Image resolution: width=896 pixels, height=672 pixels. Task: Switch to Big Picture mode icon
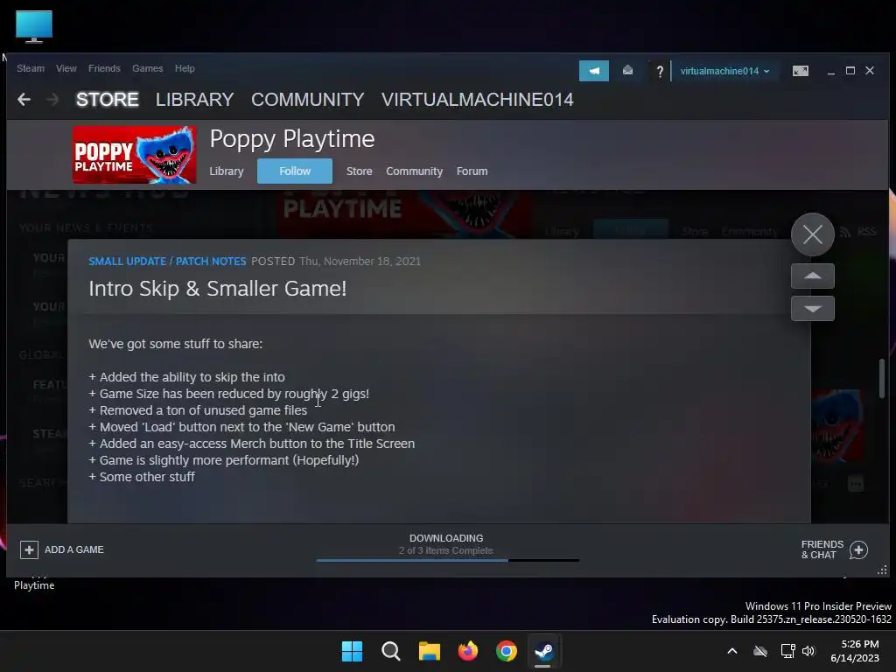(x=800, y=71)
